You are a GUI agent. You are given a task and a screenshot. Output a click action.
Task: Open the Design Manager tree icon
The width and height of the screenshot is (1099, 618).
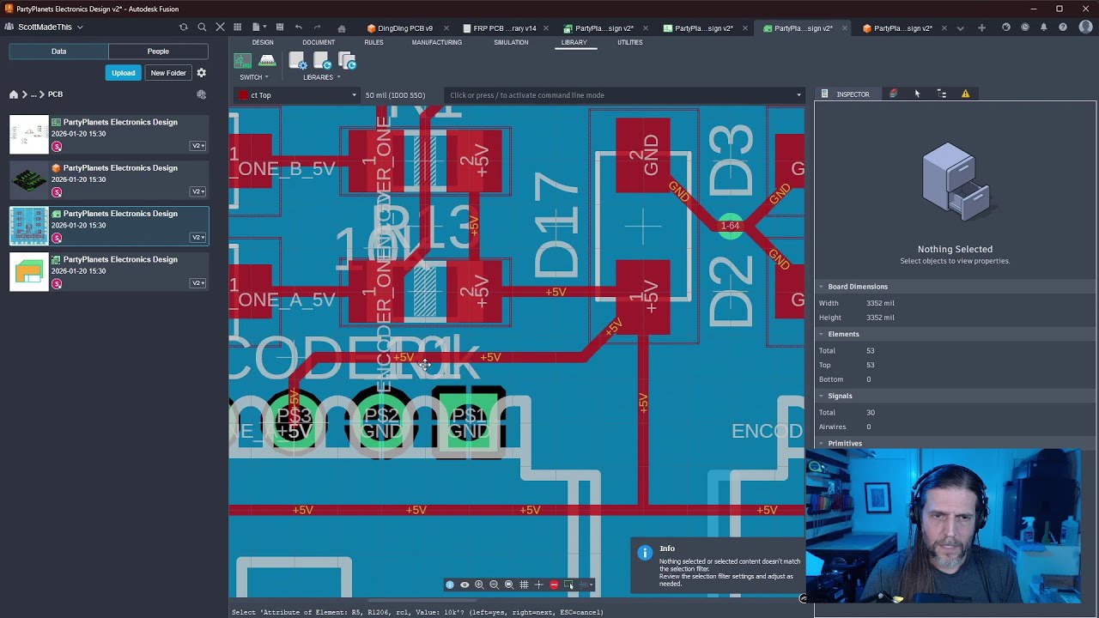coord(942,94)
